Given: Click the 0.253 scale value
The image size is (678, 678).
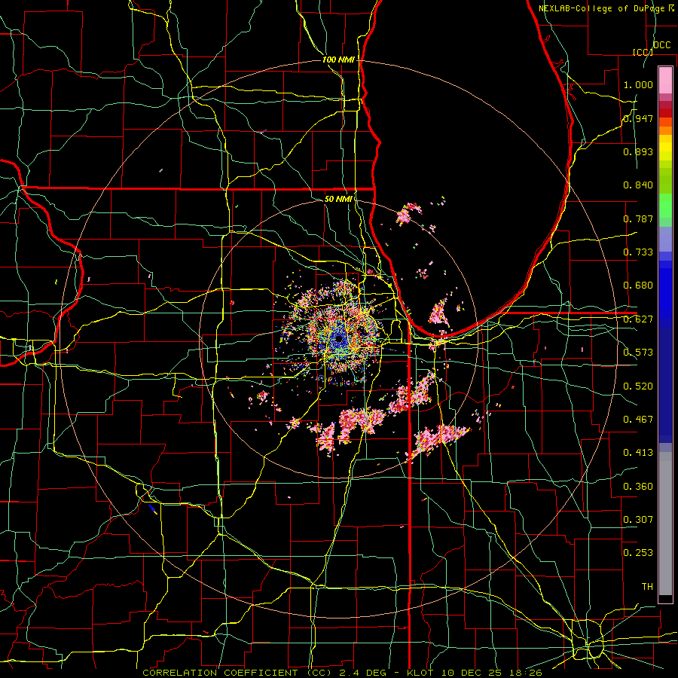Looking at the screenshot, I should click(x=638, y=553).
